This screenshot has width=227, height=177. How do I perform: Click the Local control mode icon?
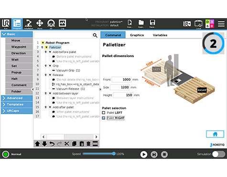(198, 24)
